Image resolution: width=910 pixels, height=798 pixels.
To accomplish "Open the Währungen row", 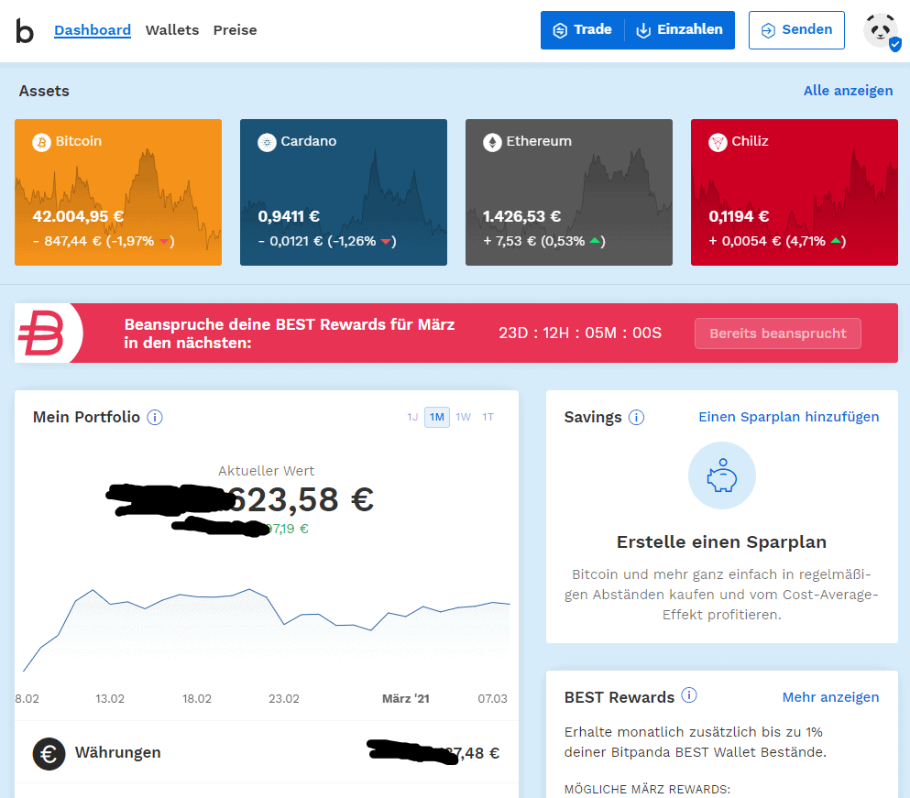I will point(267,753).
